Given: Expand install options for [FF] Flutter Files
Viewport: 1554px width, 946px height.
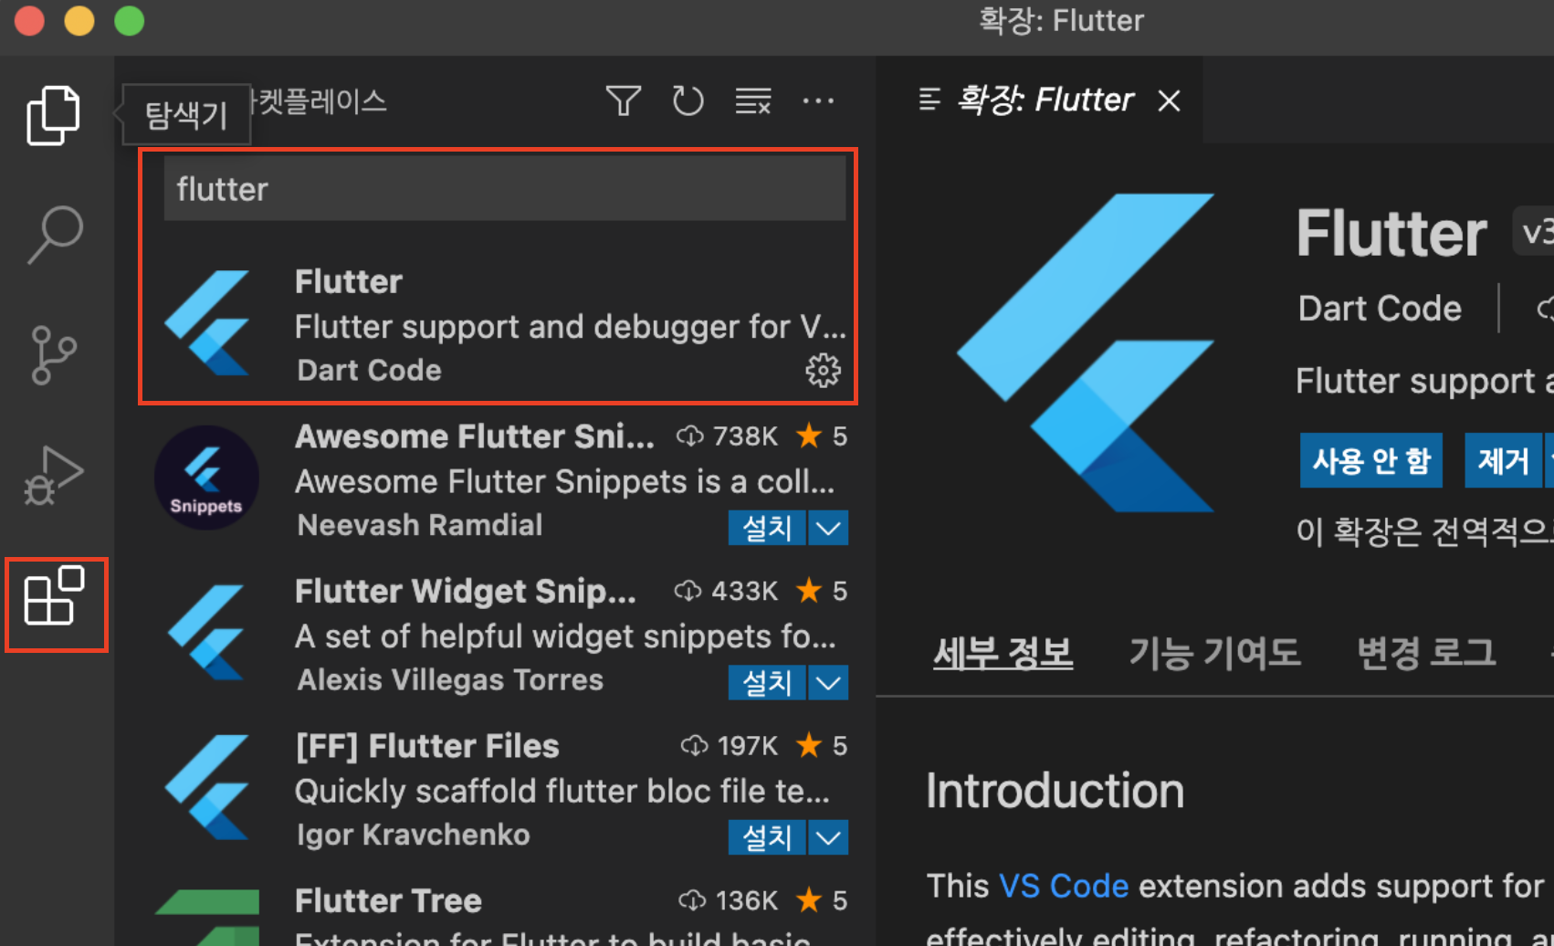Looking at the screenshot, I should coord(828,836).
